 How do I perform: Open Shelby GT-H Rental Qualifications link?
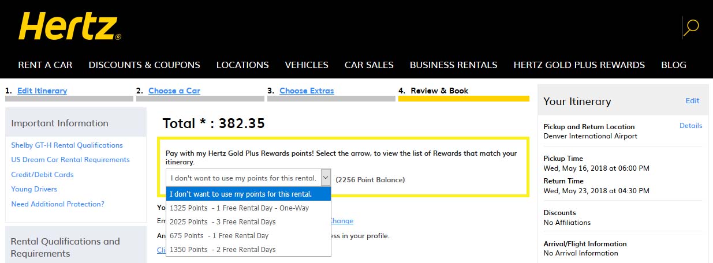coord(67,145)
